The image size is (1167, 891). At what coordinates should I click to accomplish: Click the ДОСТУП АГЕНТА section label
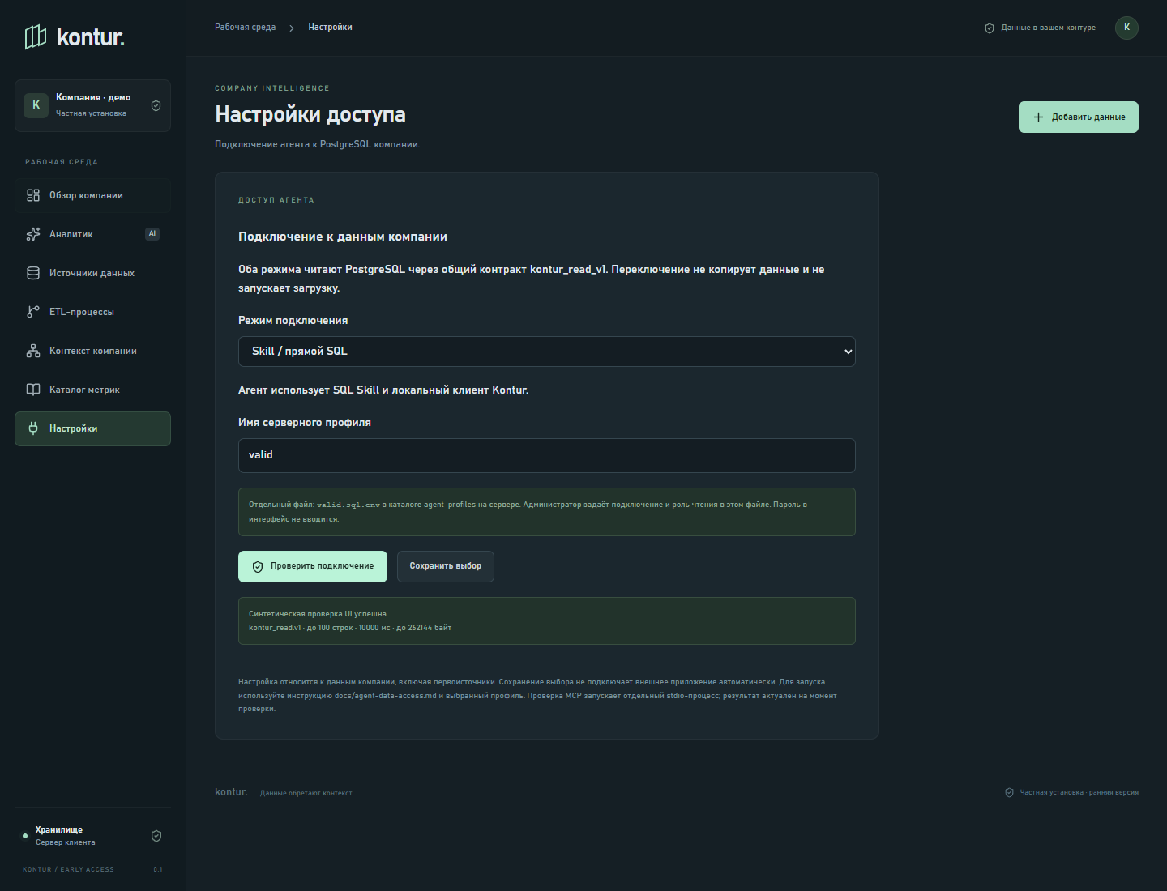click(276, 200)
